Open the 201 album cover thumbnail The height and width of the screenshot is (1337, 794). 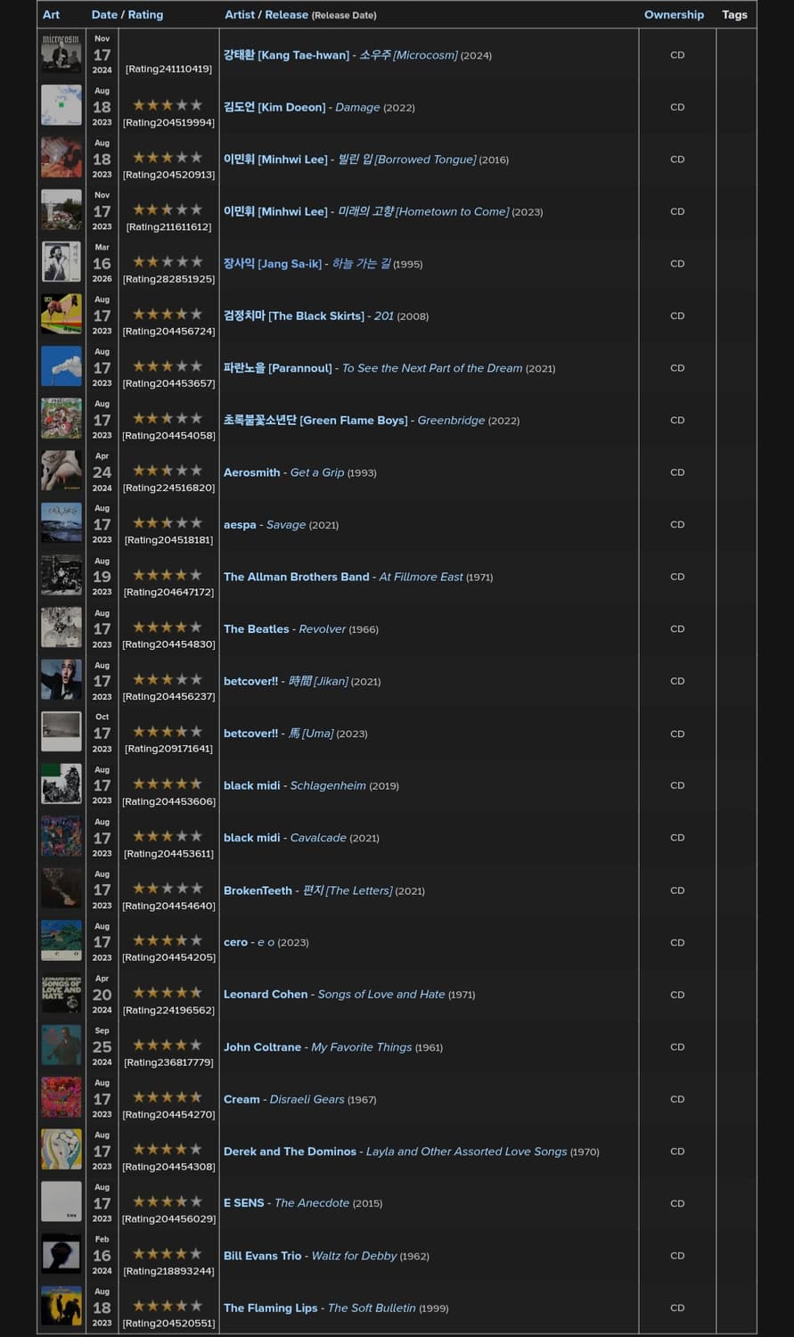pyautogui.click(x=61, y=315)
